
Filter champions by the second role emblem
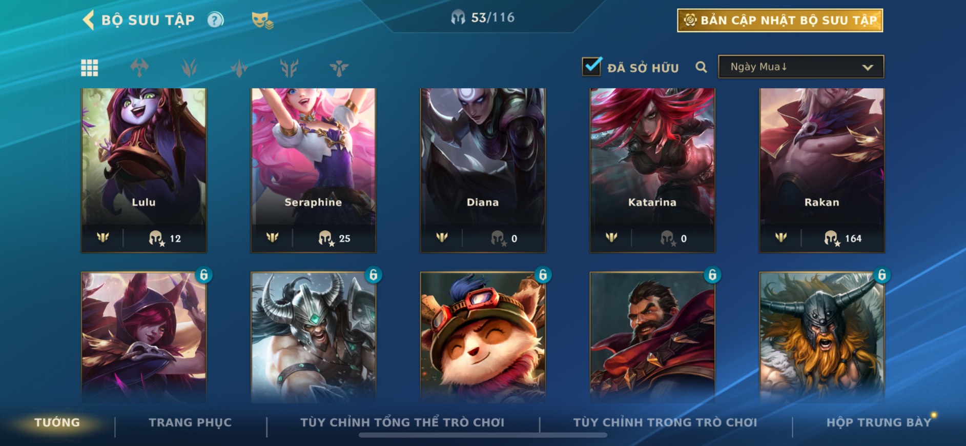click(x=189, y=68)
